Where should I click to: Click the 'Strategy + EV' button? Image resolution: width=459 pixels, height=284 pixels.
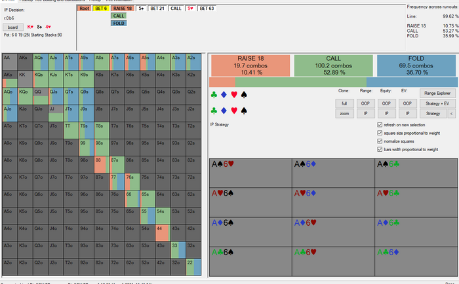[x=437, y=103]
